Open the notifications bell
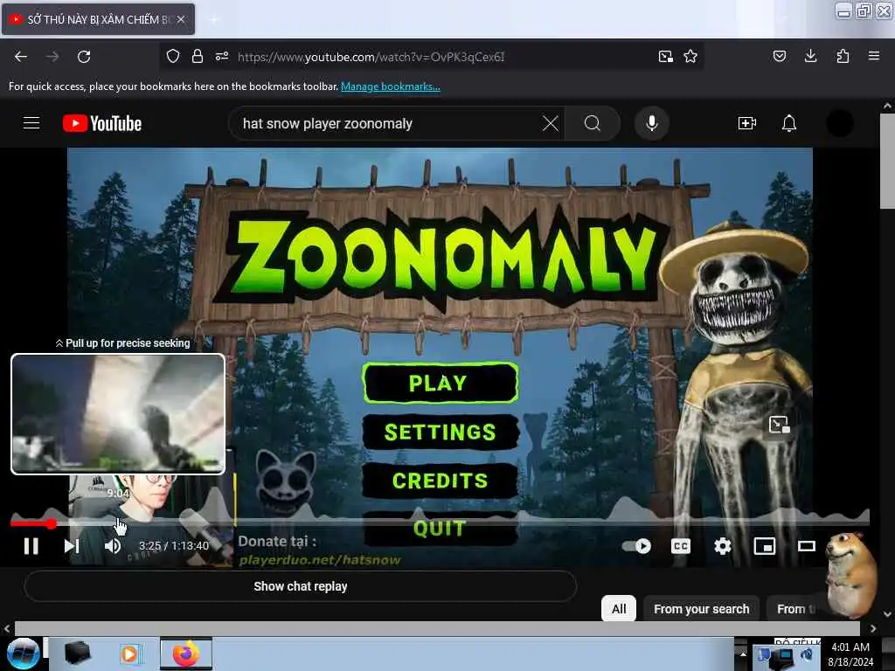The width and height of the screenshot is (895, 671). click(789, 123)
